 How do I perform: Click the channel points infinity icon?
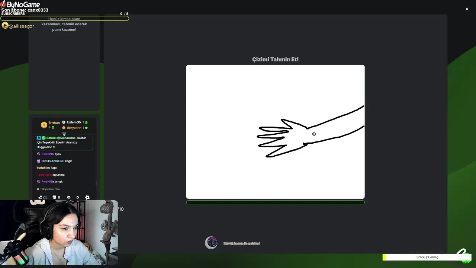tap(43, 197)
